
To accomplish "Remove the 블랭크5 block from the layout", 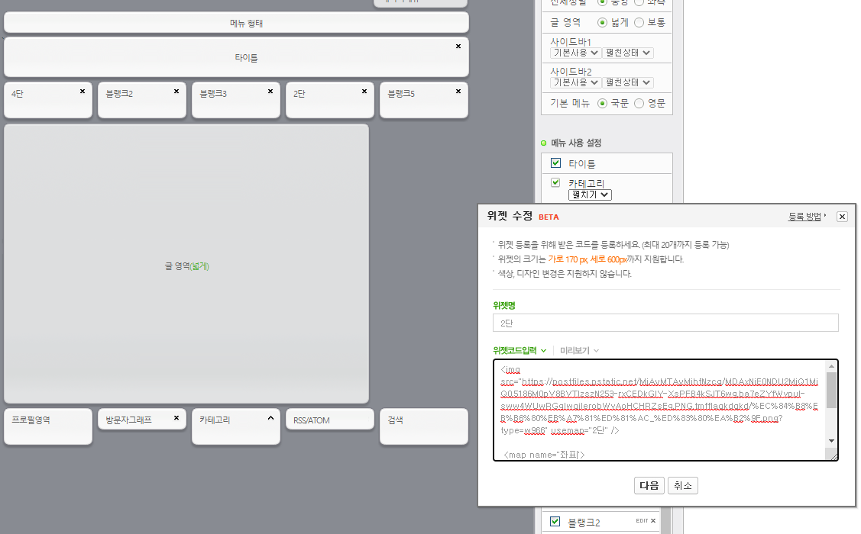I will [458, 92].
